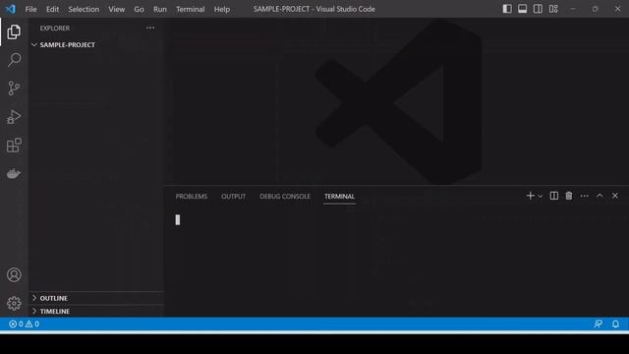Open the View menu
Viewport: 629px width, 354px height.
pos(116,9)
